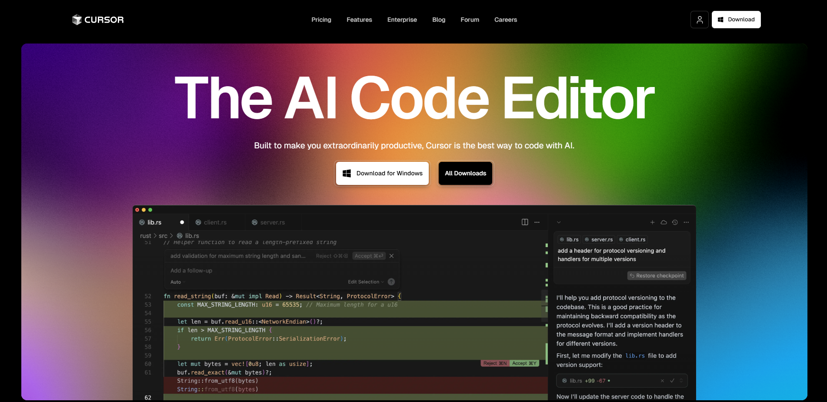
Task: Expand the chat panel chevron dropdown
Action: point(559,222)
